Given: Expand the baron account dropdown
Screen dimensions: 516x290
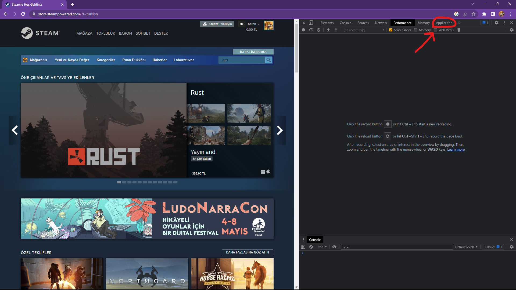Looking at the screenshot, I should [253, 24].
